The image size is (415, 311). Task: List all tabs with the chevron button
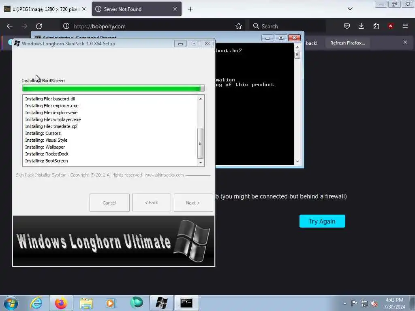pos(350,9)
